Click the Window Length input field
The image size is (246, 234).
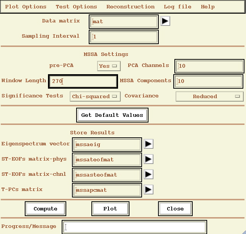coord(83,81)
